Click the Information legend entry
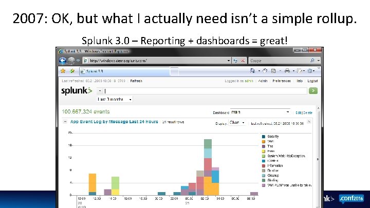 (x=273, y=166)
